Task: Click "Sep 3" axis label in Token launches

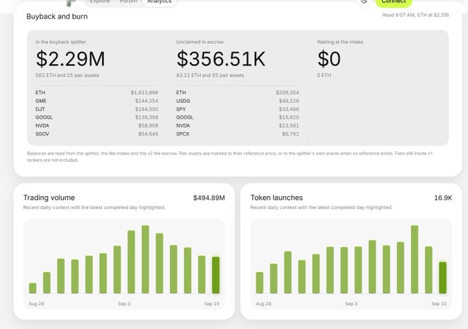Action: (351, 304)
